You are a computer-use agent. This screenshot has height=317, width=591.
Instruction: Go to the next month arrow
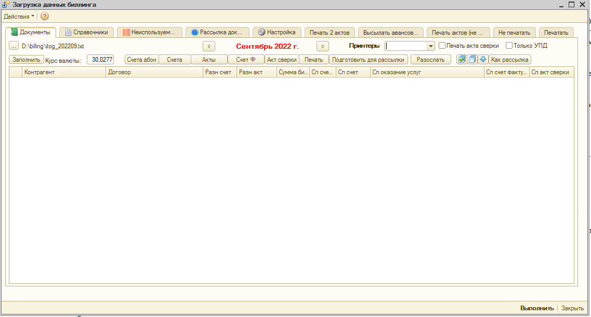pos(323,46)
